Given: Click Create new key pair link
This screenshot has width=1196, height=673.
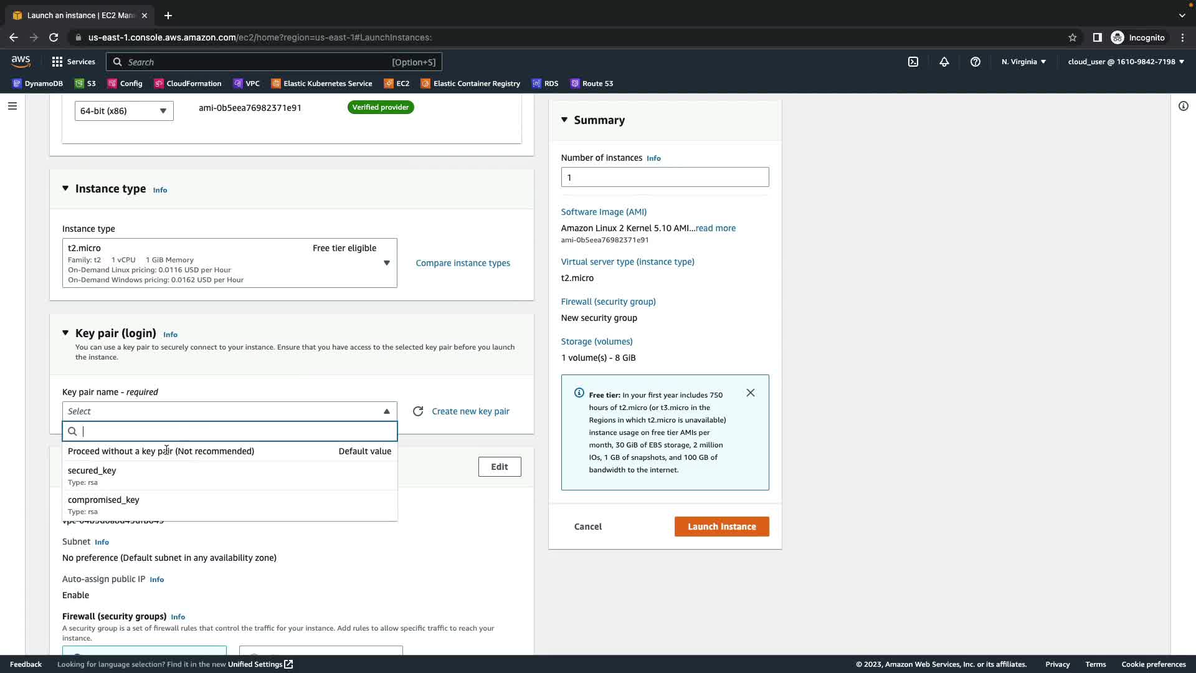Looking at the screenshot, I should [x=470, y=411].
